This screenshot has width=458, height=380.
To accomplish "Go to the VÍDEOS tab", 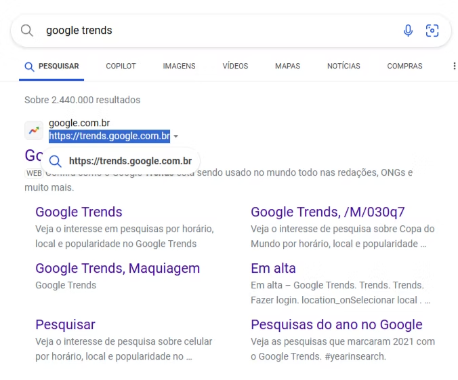I will click(x=235, y=66).
